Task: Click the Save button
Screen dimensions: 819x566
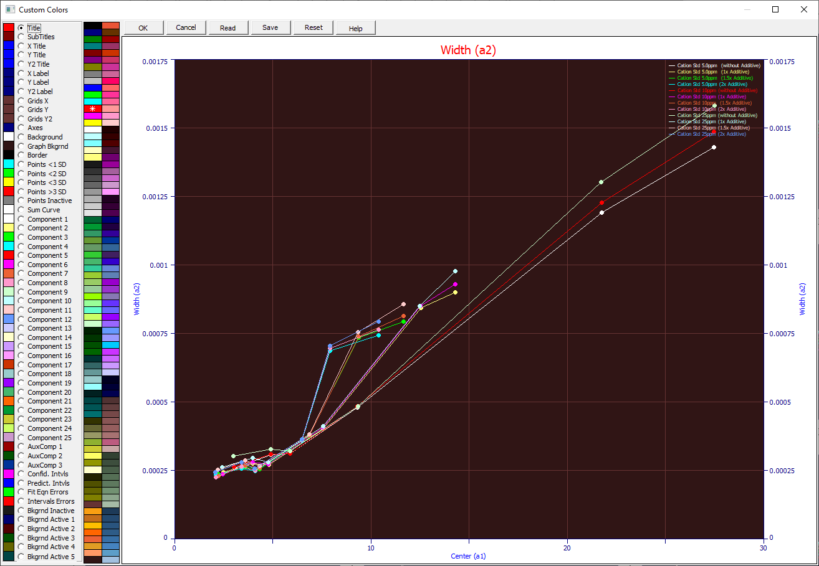Action: point(270,27)
